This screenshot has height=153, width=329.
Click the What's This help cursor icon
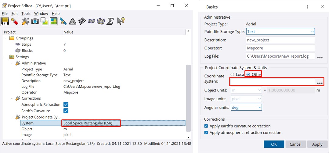tap(121, 21)
